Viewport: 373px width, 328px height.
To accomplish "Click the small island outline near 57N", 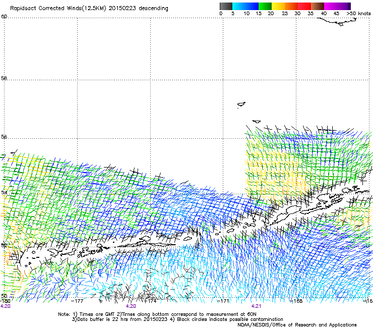I will coord(241,104).
